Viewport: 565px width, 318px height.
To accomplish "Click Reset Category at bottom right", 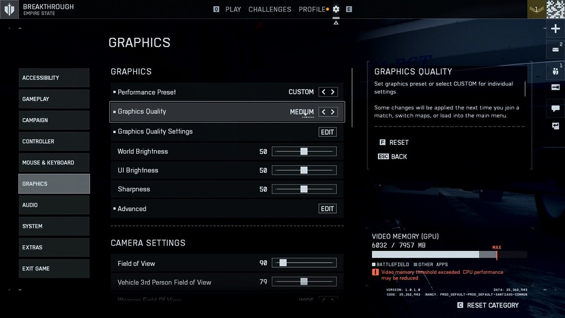I will pyautogui.click(x=492, y=305).
